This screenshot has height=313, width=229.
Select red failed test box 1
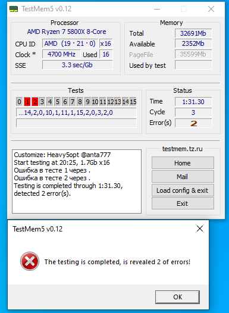(27, 102)
